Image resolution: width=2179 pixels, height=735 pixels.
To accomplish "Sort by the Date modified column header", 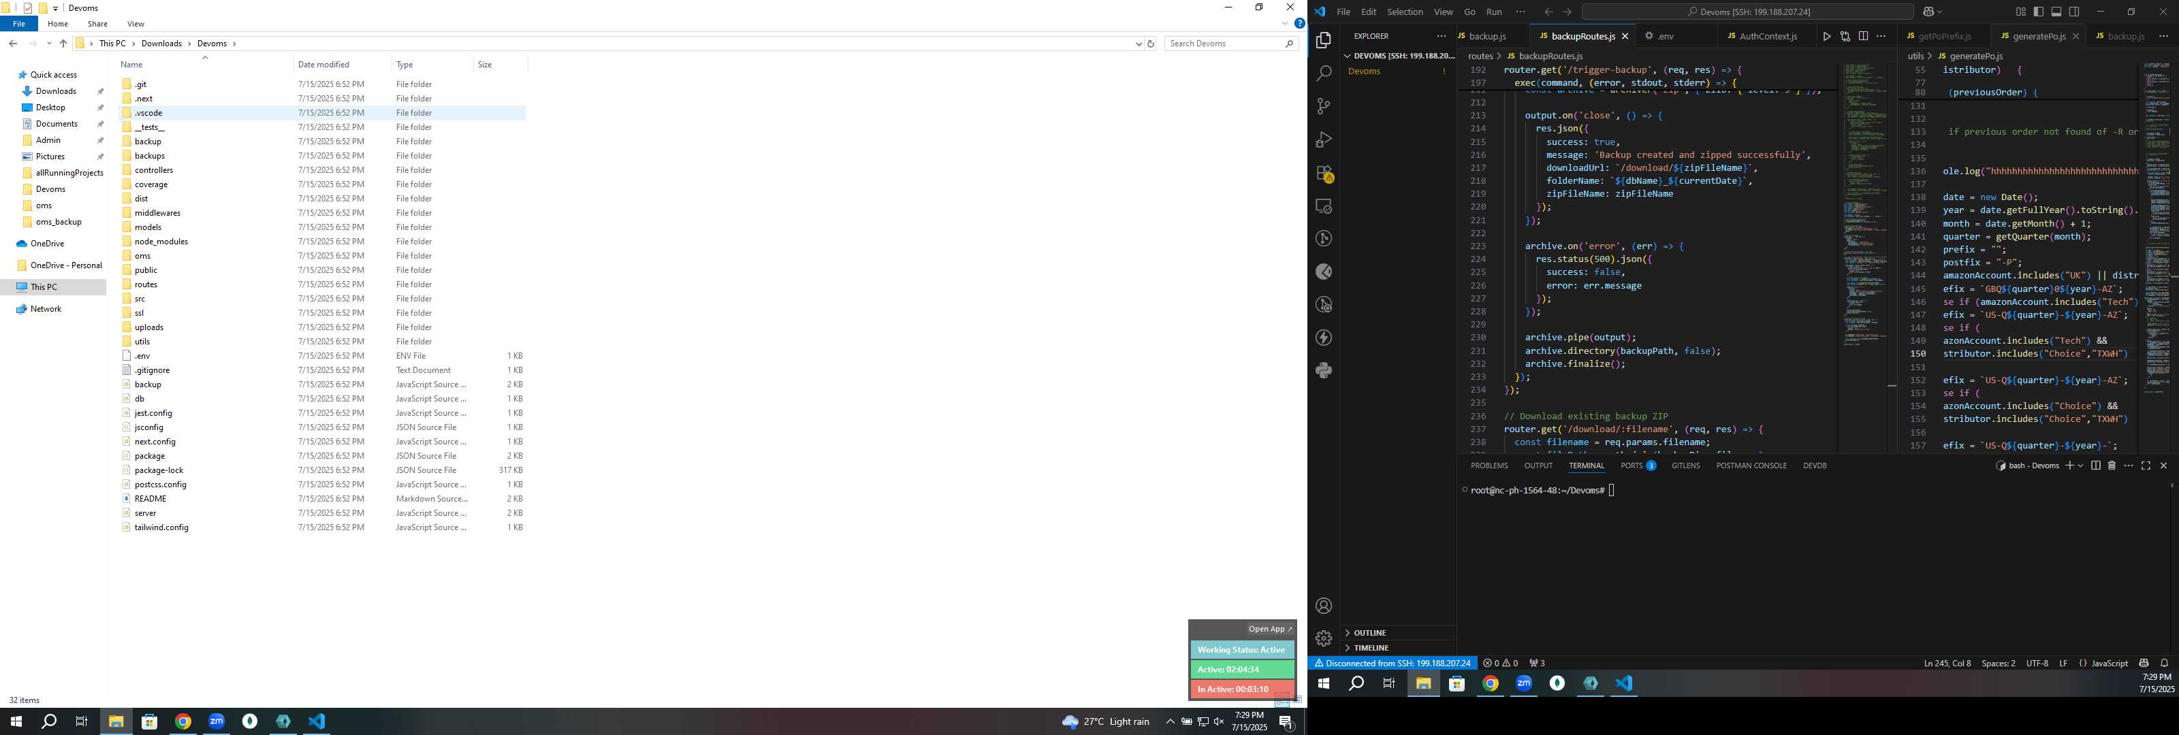I will coord(342,64).
